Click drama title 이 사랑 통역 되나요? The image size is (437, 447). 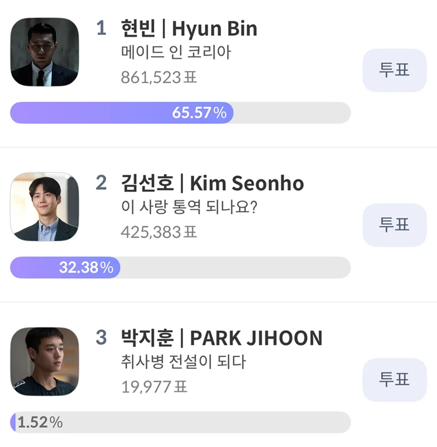pyautogui.click(x=189, y=207)
